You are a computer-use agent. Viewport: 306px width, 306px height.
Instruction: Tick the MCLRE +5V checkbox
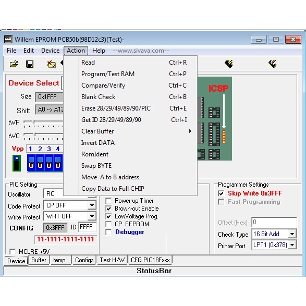click(13, 251)
